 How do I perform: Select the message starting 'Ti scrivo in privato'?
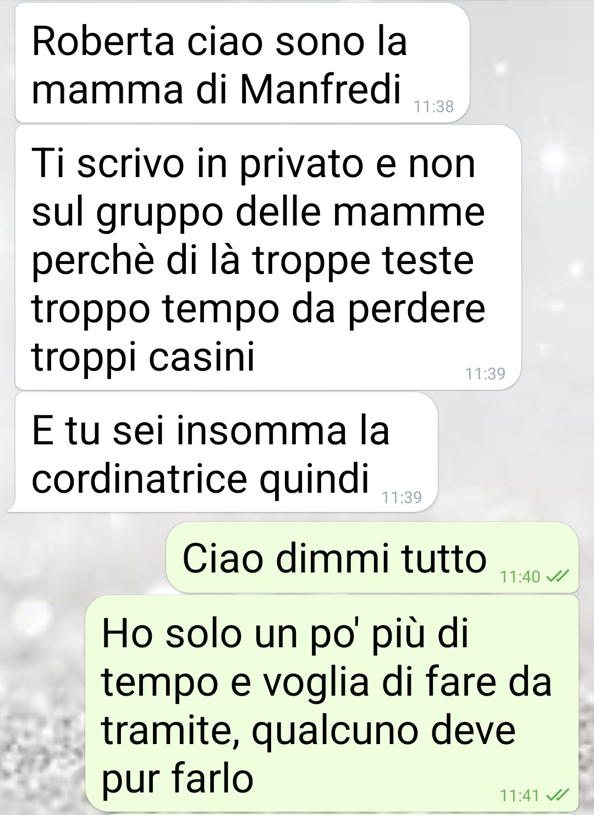(x=268, y=257)
